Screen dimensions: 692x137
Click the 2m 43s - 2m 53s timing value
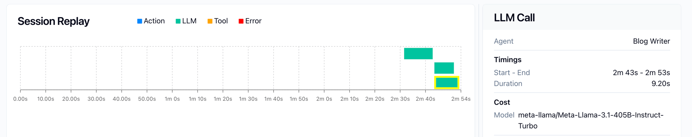click(x=641, y=73)
